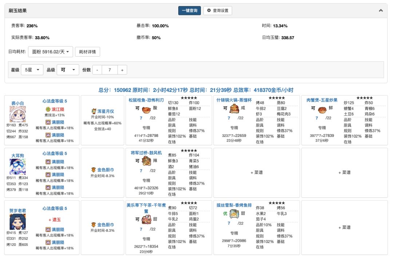Click the 大耳狗 chef avatar
The height and width of the screenshot is (260, 393).
[17, 167]
